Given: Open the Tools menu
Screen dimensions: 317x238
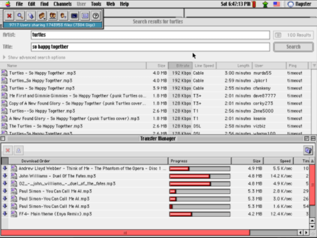Looking at the screenshot, I should 95,4.
